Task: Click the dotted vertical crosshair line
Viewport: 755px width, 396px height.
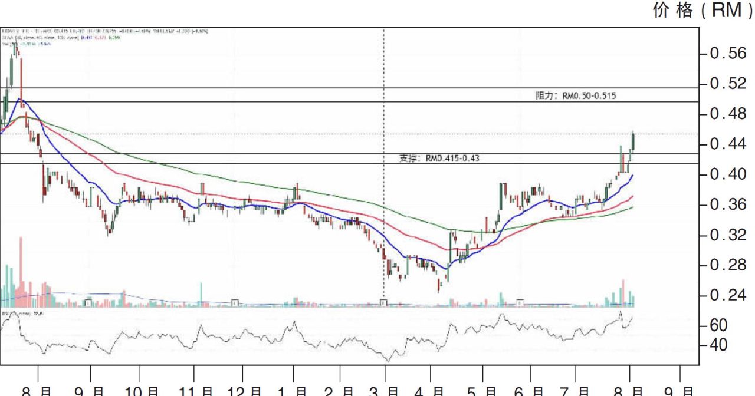Action: click(x=385, y=177)
